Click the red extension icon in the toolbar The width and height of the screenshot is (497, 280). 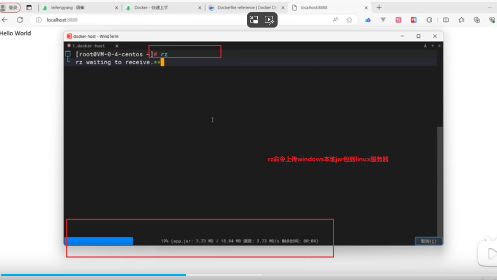pos(414,20)
